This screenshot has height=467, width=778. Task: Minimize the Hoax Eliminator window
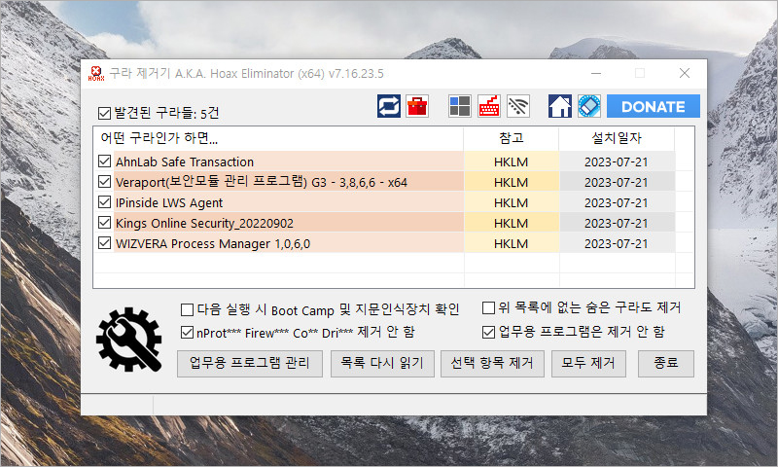596,73
